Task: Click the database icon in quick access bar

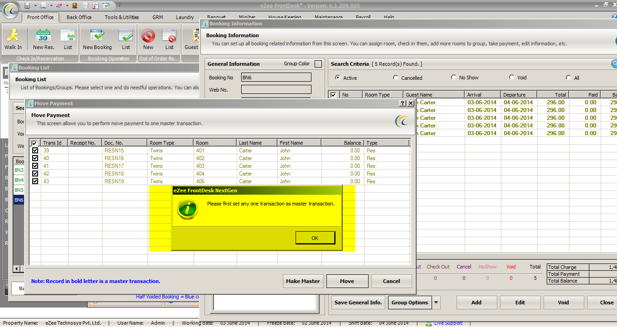Action: point(28,5)
